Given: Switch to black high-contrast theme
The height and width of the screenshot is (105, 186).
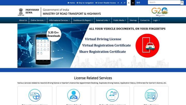Looking at the screenshot, I should coord(133,3).
